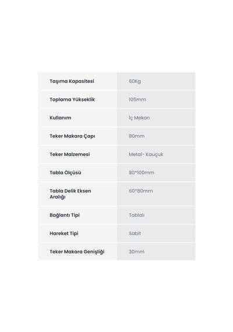Click the Bağlantı Tipi label
The width and height of the screenshot is (233, 332).
click(65, 215)
